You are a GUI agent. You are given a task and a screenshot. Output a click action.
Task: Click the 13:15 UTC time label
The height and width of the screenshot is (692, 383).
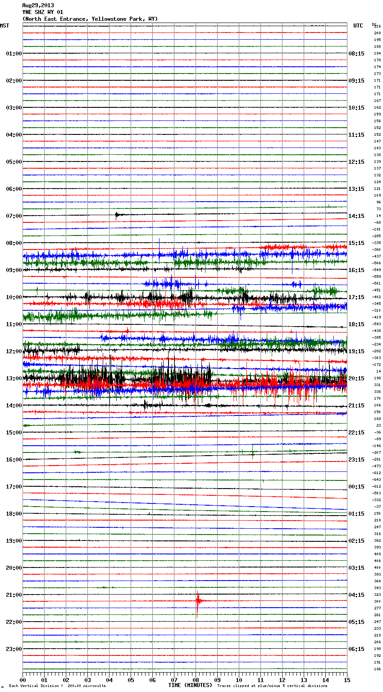click(x=356, y=189)
